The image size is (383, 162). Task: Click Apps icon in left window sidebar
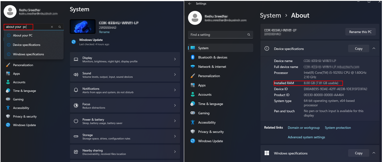pyautogui.click(x=8, y=73)
